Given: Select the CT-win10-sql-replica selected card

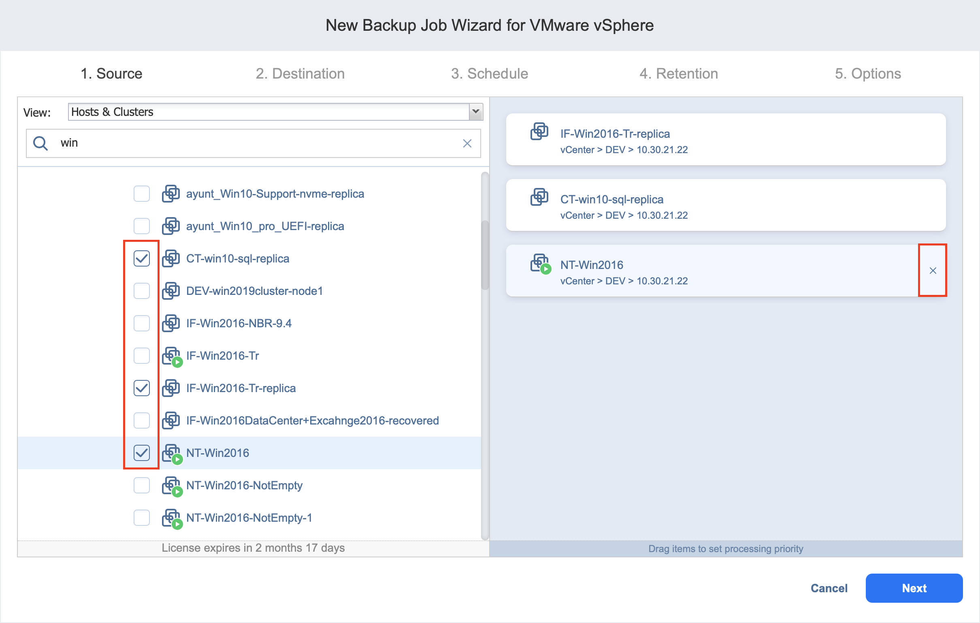Looking at the screenshot, I should coord(726,205).
